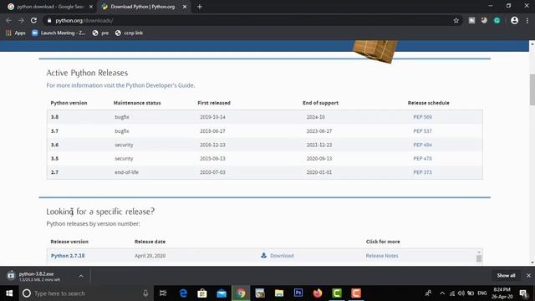Click the ENG language indicator

[482, 293]
